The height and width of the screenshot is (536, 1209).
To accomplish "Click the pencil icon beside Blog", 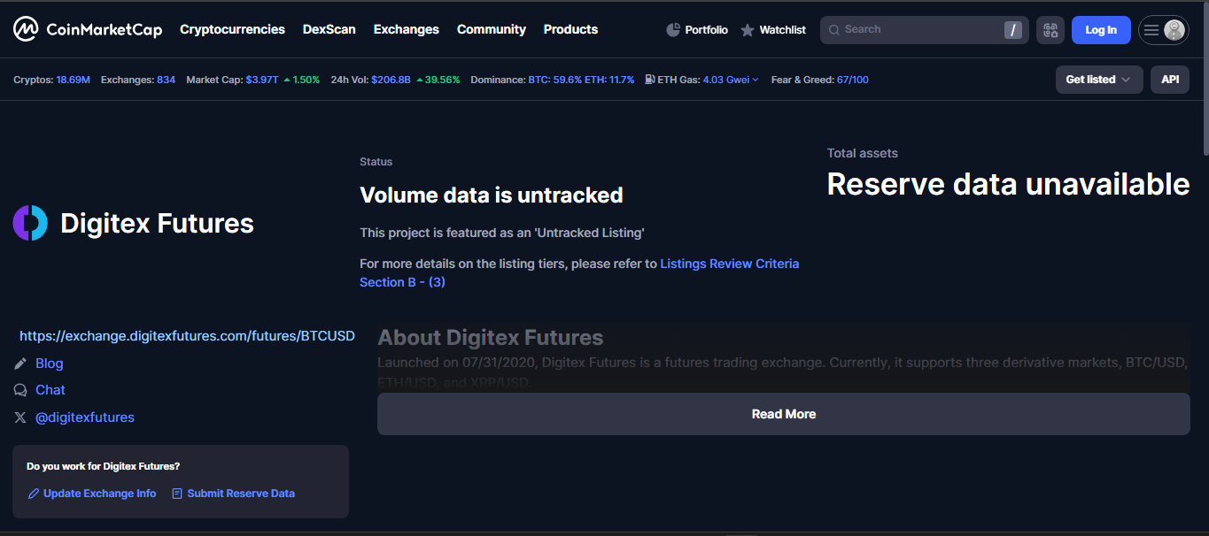I will pos(20,364).
